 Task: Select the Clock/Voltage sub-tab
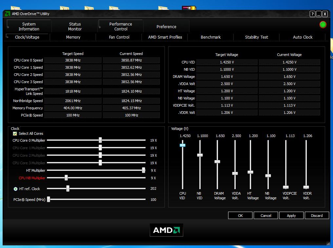point(27,37)
